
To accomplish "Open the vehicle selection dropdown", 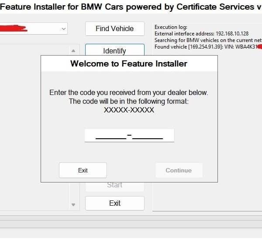I will pos(63,29).
